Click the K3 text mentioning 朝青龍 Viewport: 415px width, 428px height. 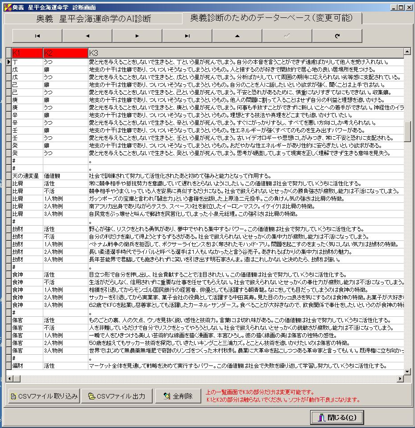point(228,290)
